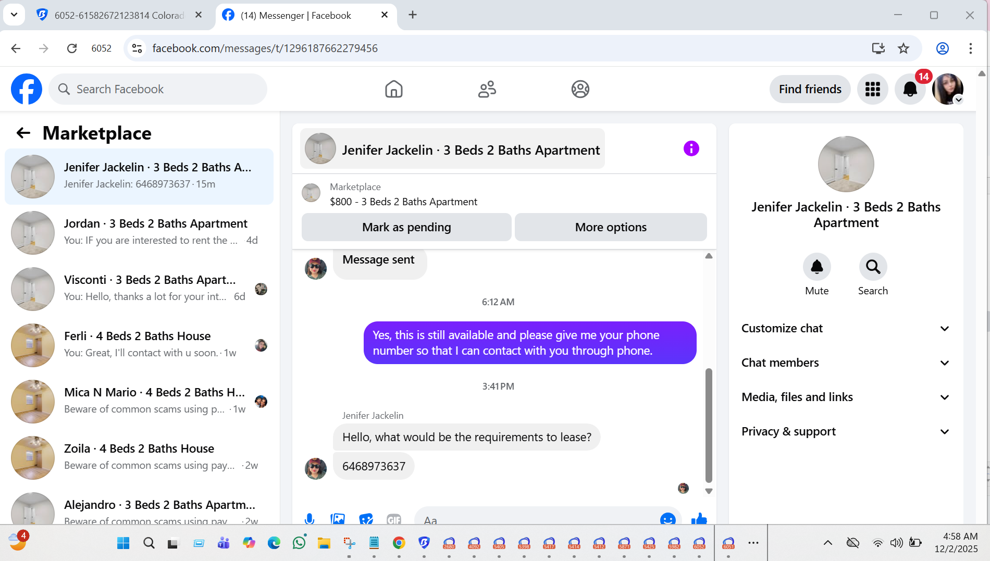990x561 pixels.
Task: Click the More options button
Action: point(611,227)
